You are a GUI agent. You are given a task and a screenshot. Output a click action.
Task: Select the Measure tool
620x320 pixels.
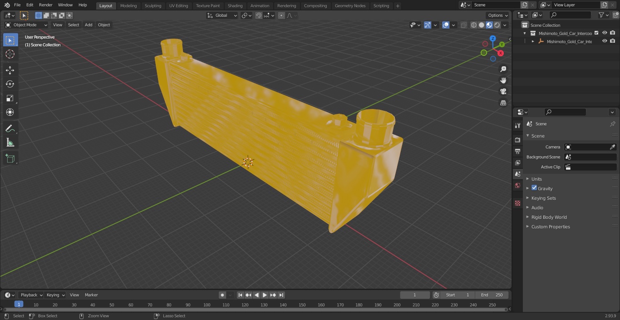pyautogui.click(x=10, y=143)
